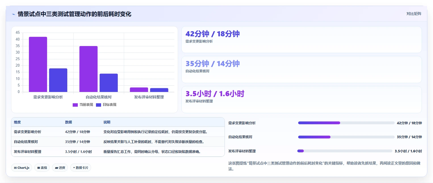The height and width of the screenshot is (183, 433).
Task: Click the 自动化结果核对 progress bar
Action: point(346,137)
